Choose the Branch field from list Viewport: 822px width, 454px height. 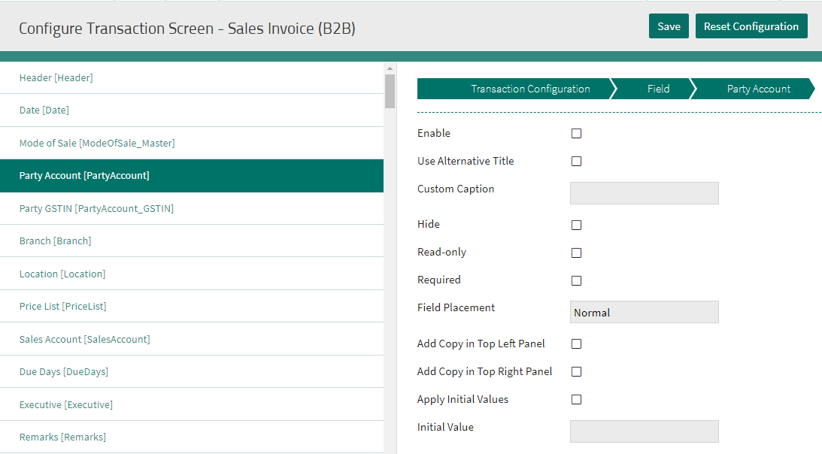[x=55, y=241]
